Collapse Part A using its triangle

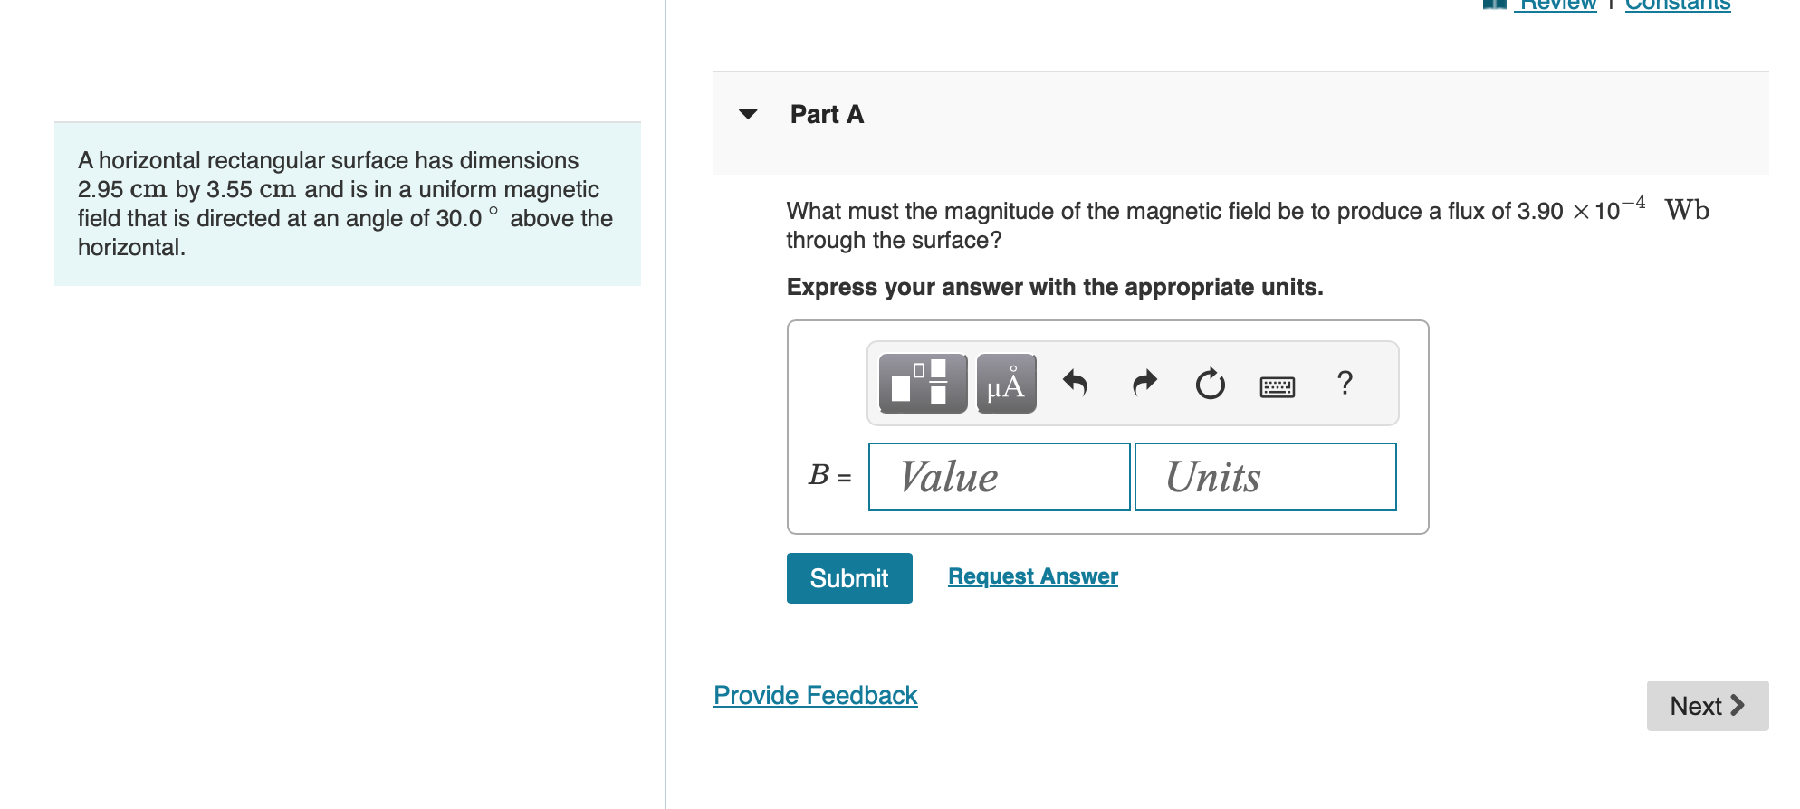click(748, 113)
